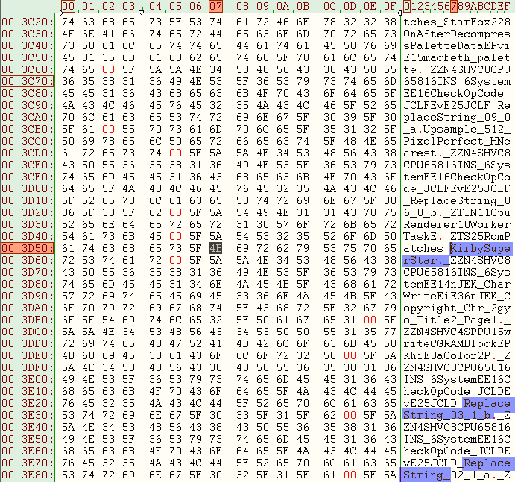The image size is (515, 482).
Task: Click highlighted 7 in ASCII column header
Action: tap(454, 6)
